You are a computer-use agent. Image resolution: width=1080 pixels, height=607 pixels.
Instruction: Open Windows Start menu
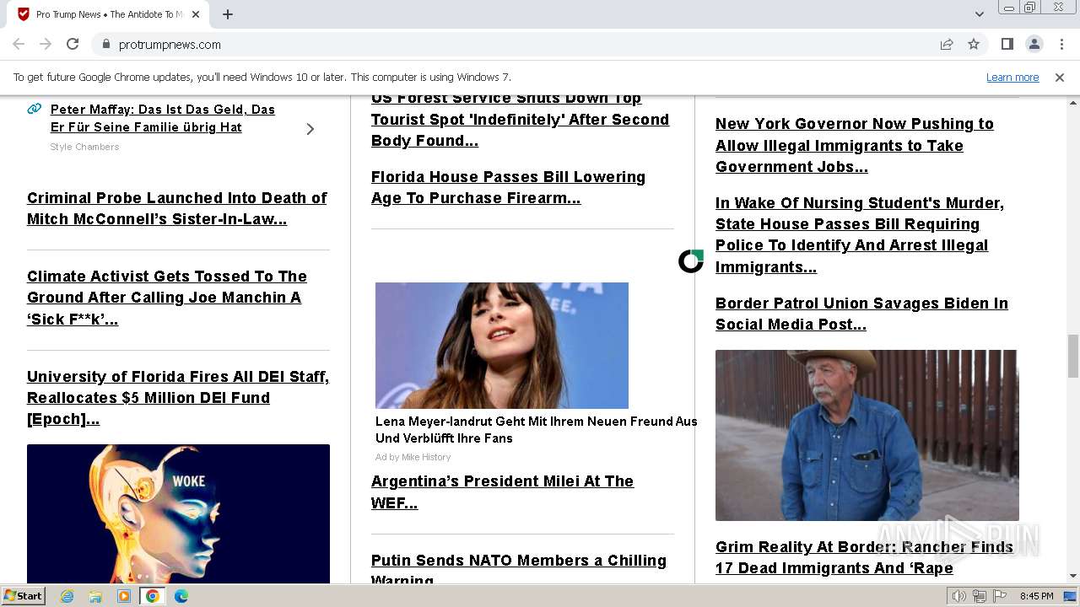point(23,595)
